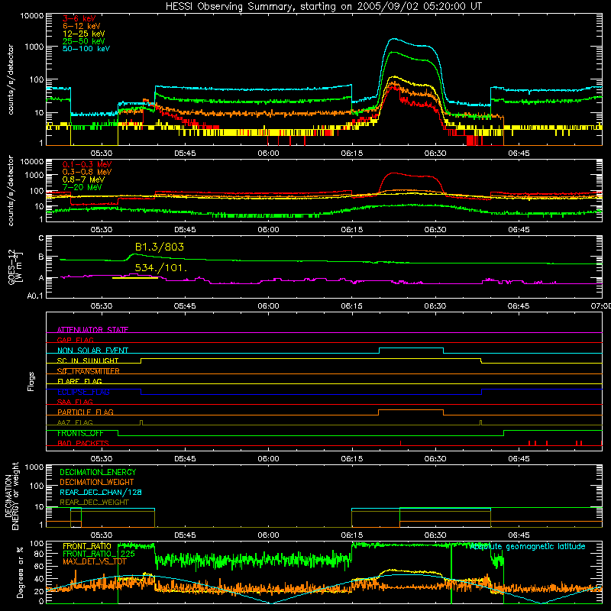This screenshot has width=611, height=611.
Task: Select the PARTICLE_FLAG label
Action: pos(86,412)
